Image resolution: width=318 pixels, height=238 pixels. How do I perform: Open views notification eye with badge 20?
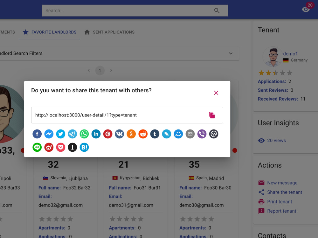pyautogui.click(x=306, y=9)
